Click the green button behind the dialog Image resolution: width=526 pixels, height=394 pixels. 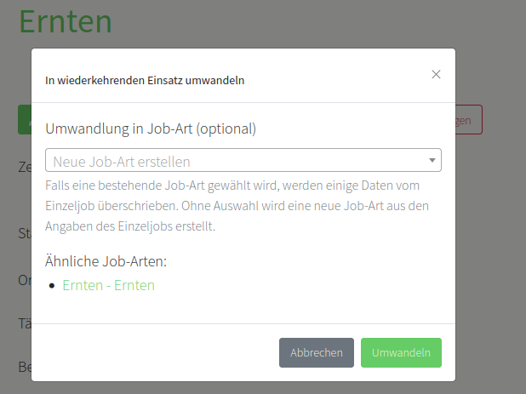[x=24, y=120]
